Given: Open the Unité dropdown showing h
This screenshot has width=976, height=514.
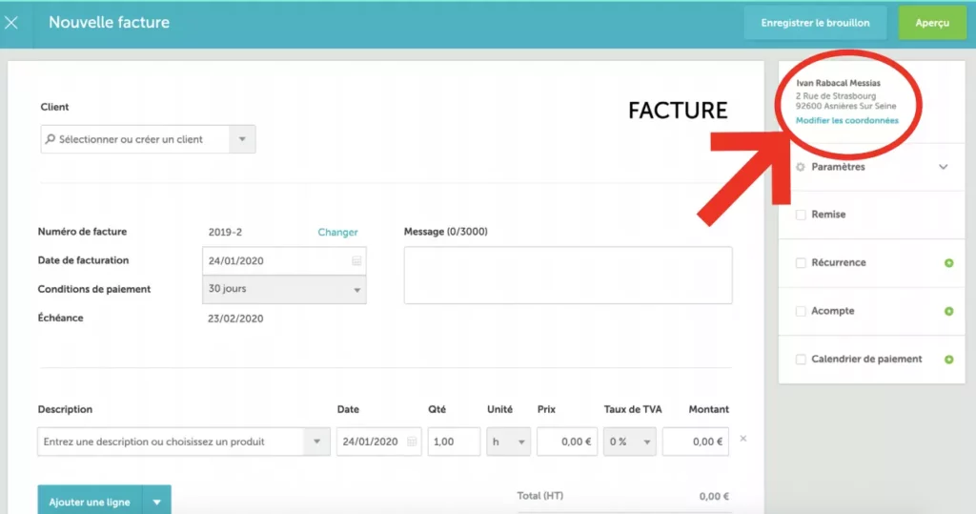Looking at the screenshot, I should (508, 442).
